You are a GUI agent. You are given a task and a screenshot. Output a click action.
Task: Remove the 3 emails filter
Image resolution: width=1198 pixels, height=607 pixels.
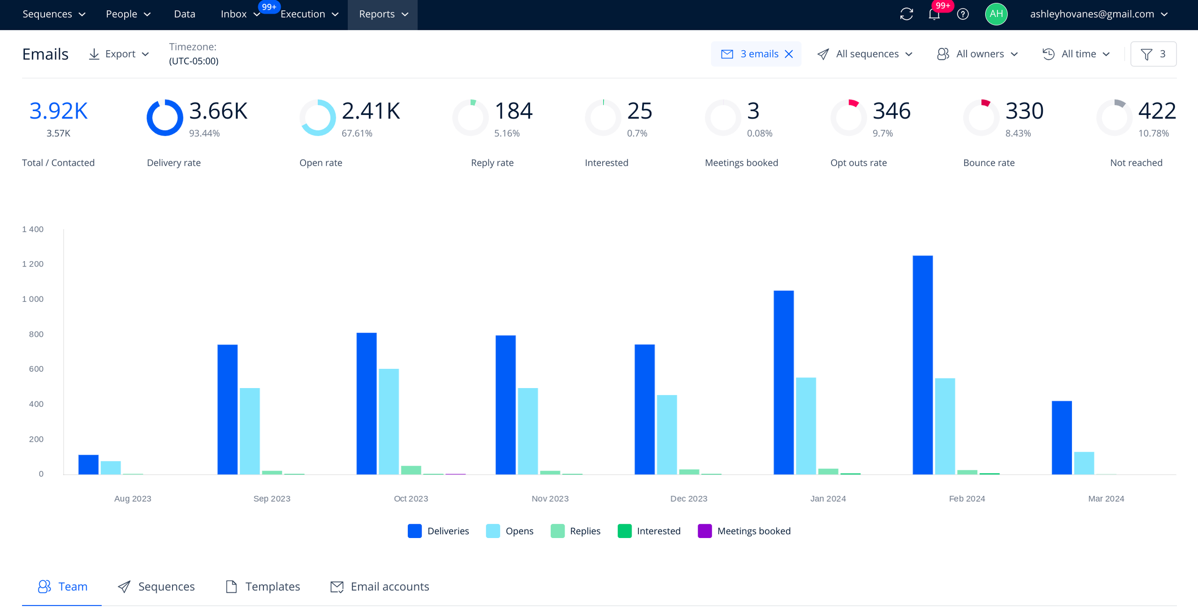click(x=789, y=54)
